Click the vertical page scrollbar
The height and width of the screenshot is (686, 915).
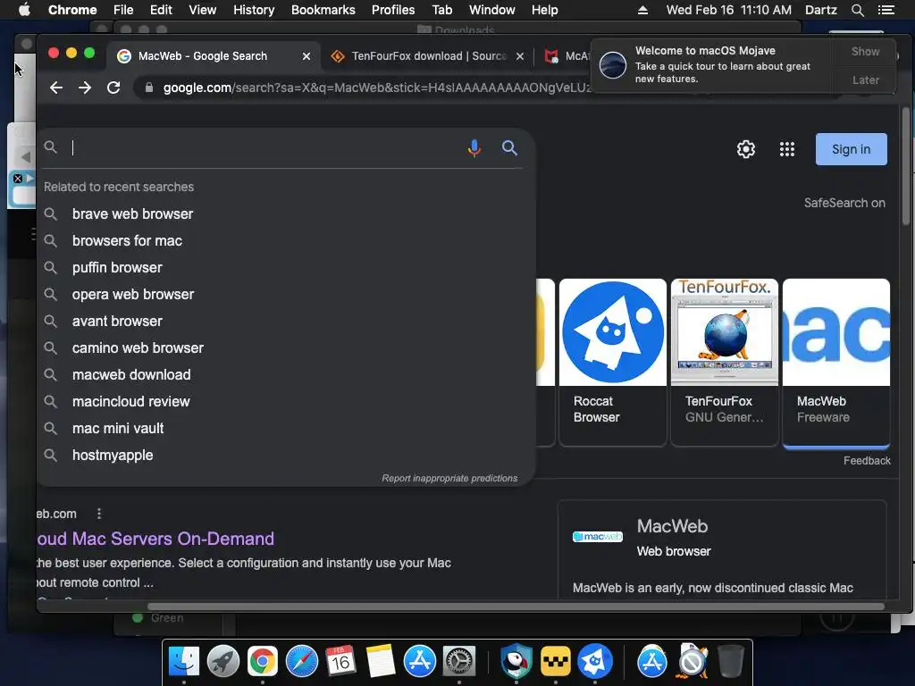click(906, 165)
